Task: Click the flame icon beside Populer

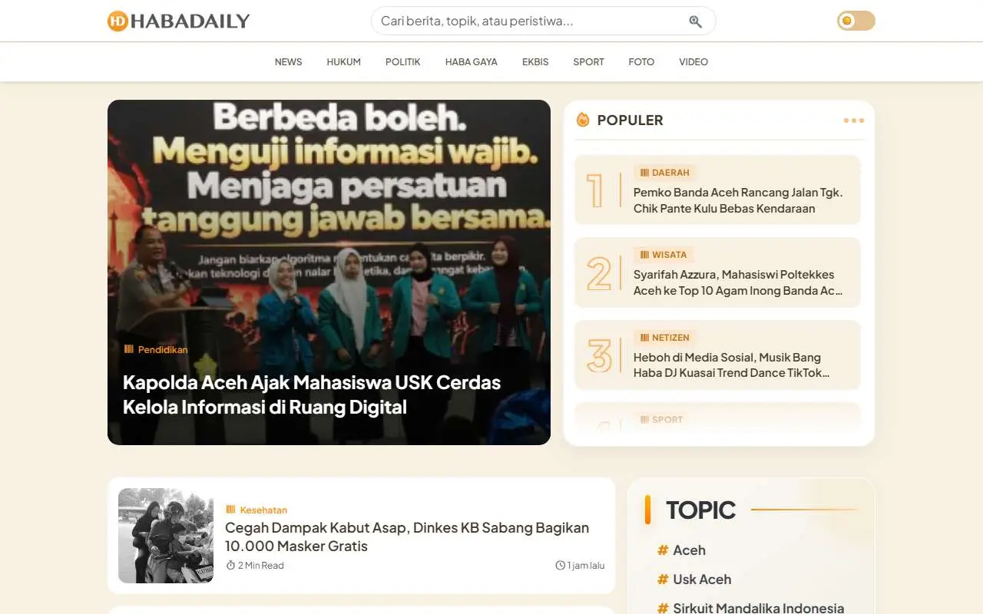Action: point(583,120)
